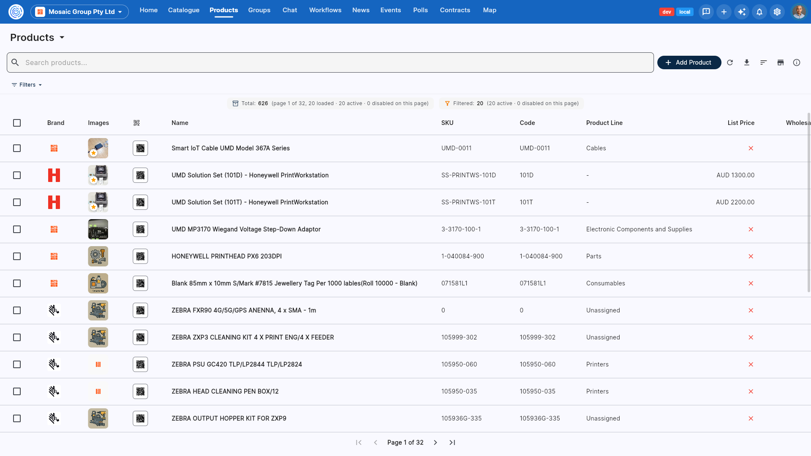Tick the select-all checkbox in table header
This screenshot has height=456, width=811.
(x=17, y=123)
